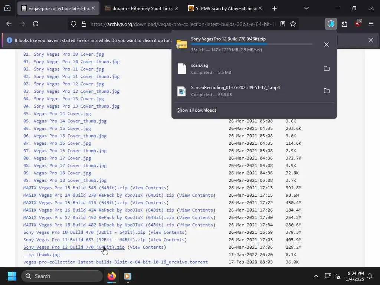Open 05. Vegas Pro 14 Cover.jpg
Screen dimensions: 380x285
pyautogui.click(x=57, y=114)
